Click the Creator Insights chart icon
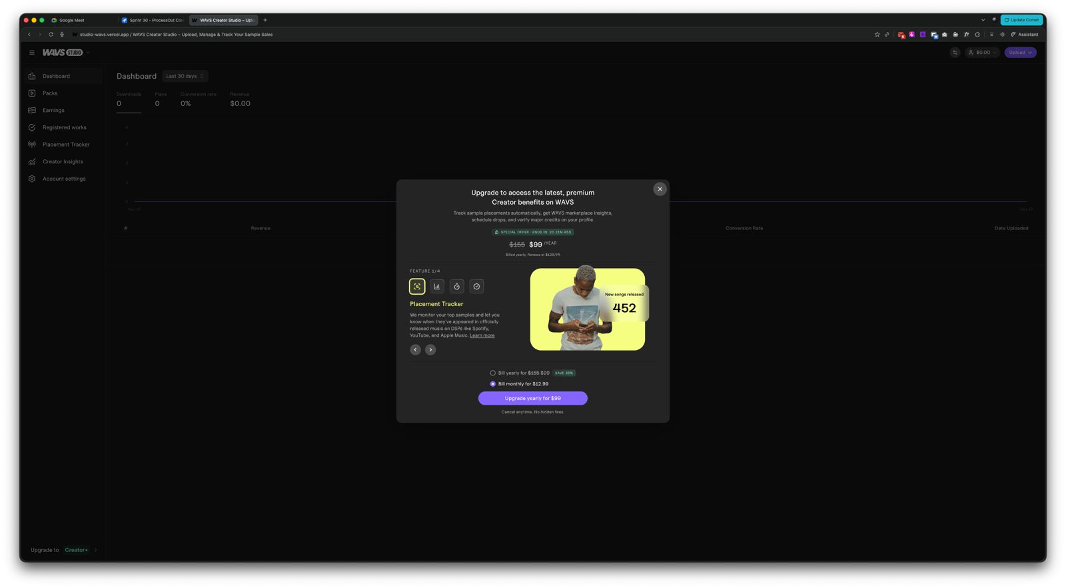Image resolution: width=1066 pixels, height=588 pixels. tap(32, 162)
